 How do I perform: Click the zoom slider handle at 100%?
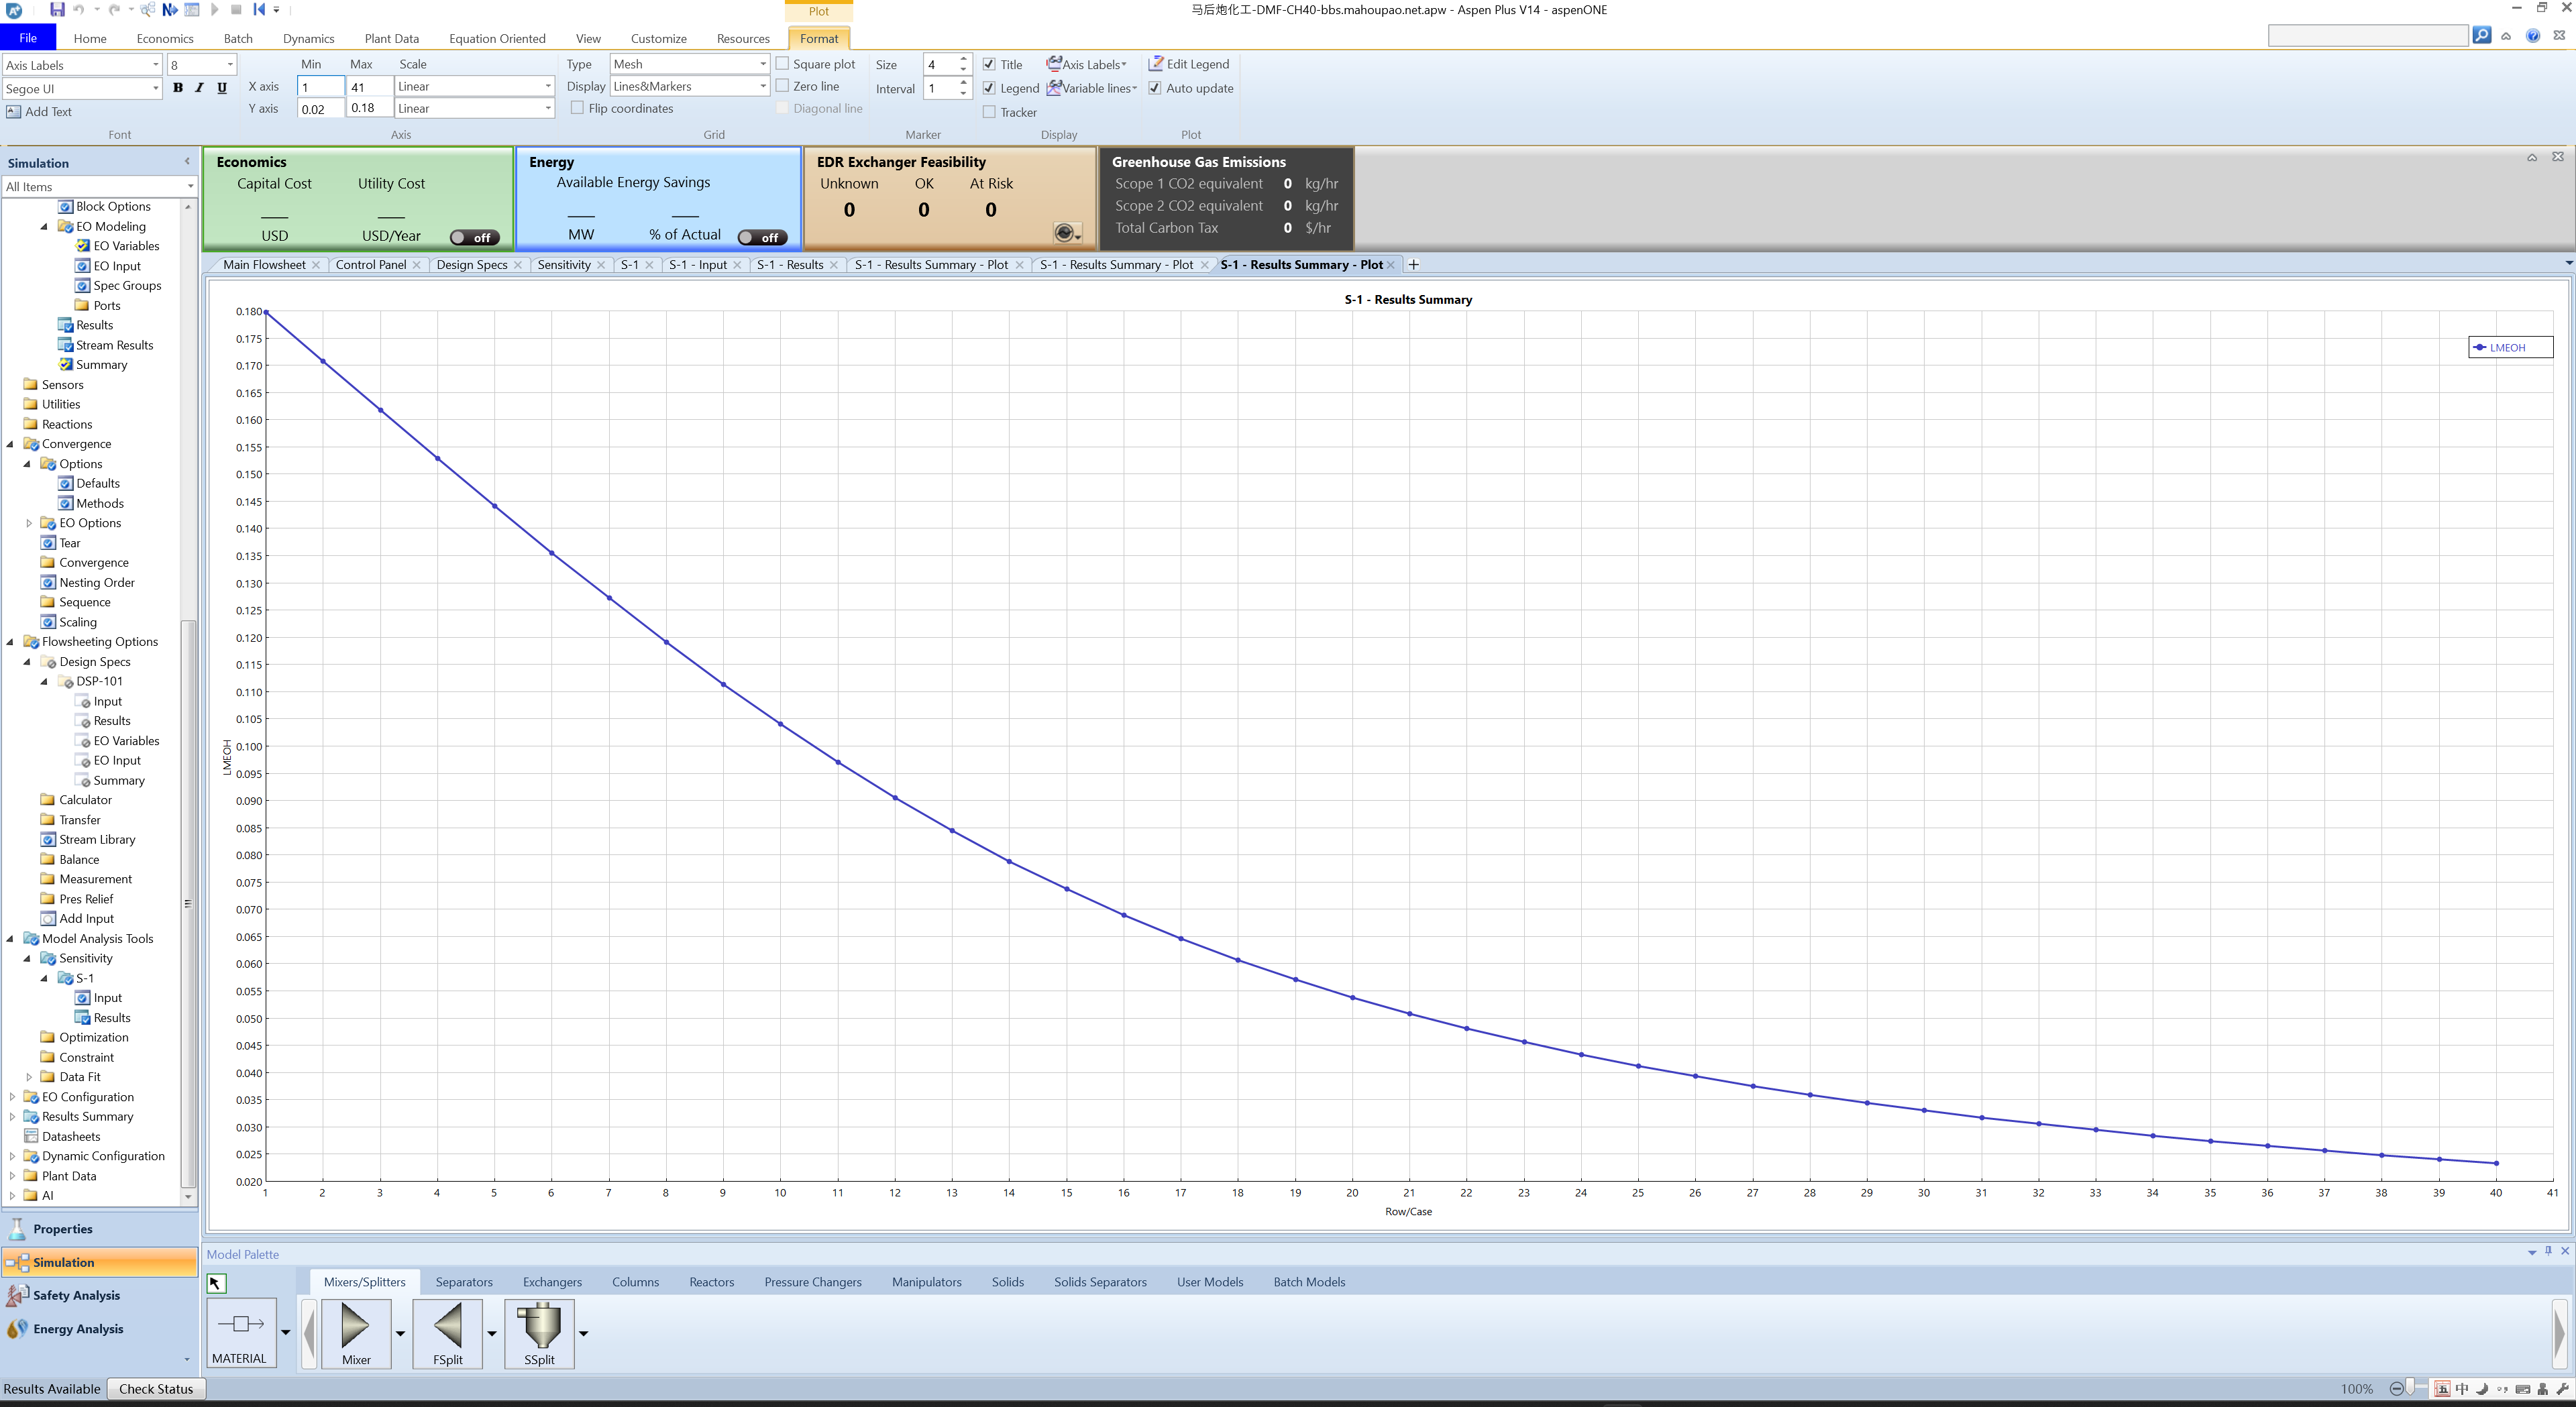click(x=2411, y=1388)
